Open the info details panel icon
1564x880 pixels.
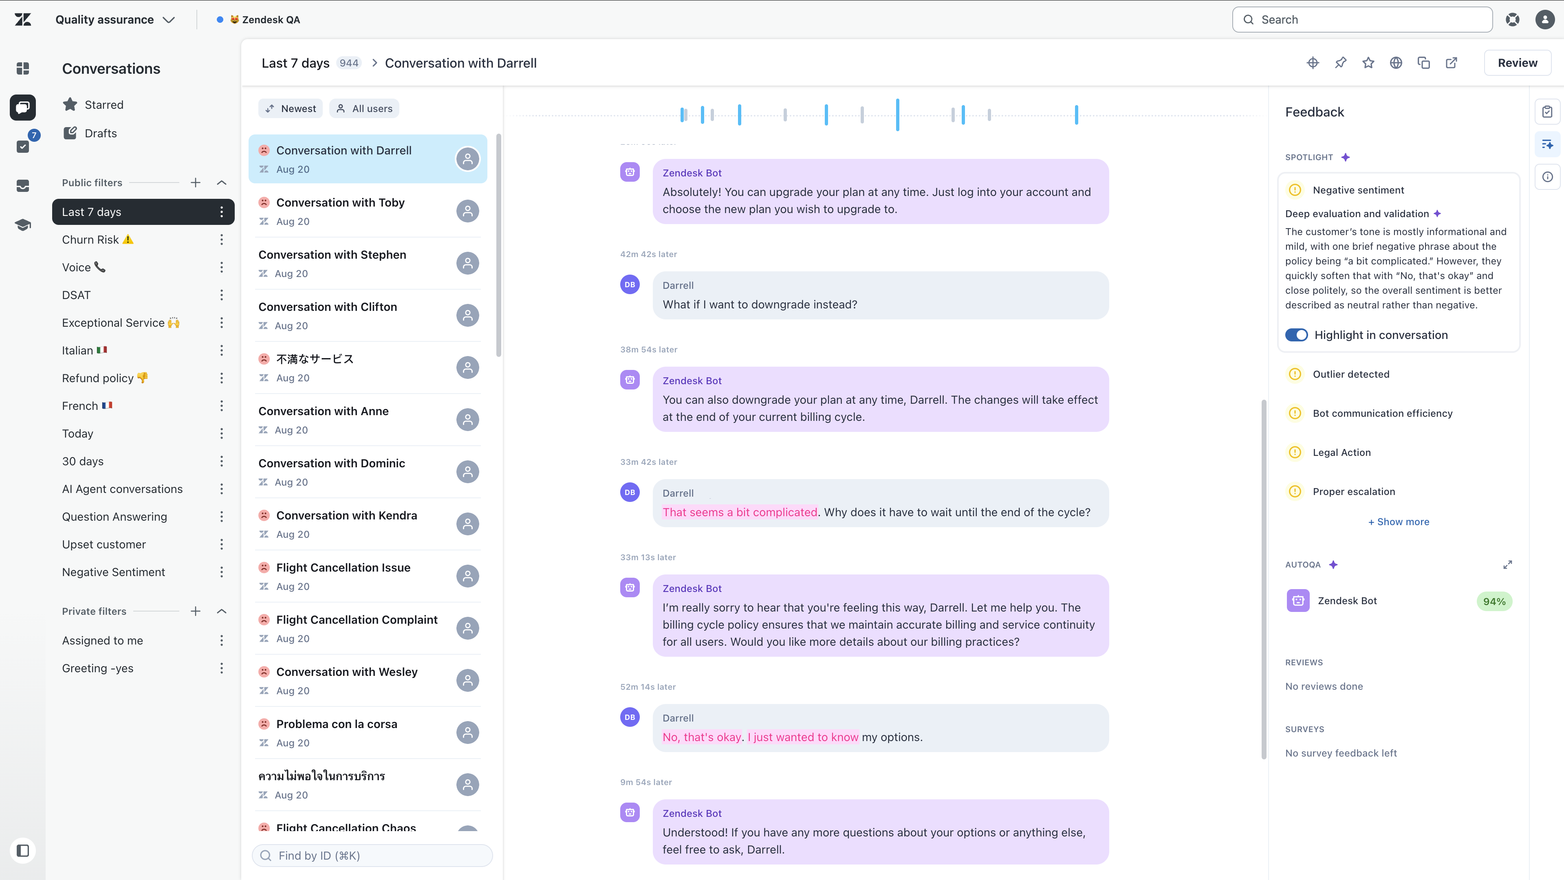1547,177
